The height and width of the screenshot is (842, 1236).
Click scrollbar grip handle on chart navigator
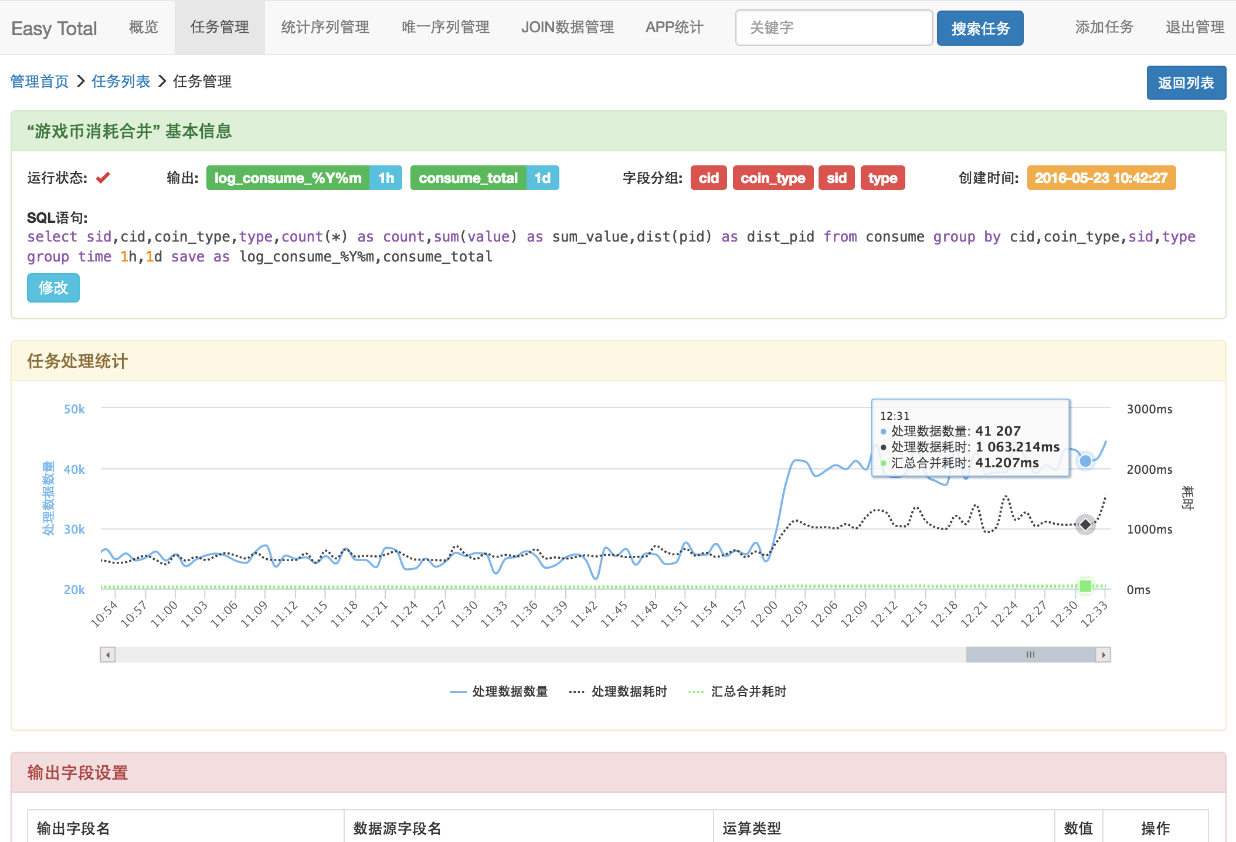[x=1030, y=654]
